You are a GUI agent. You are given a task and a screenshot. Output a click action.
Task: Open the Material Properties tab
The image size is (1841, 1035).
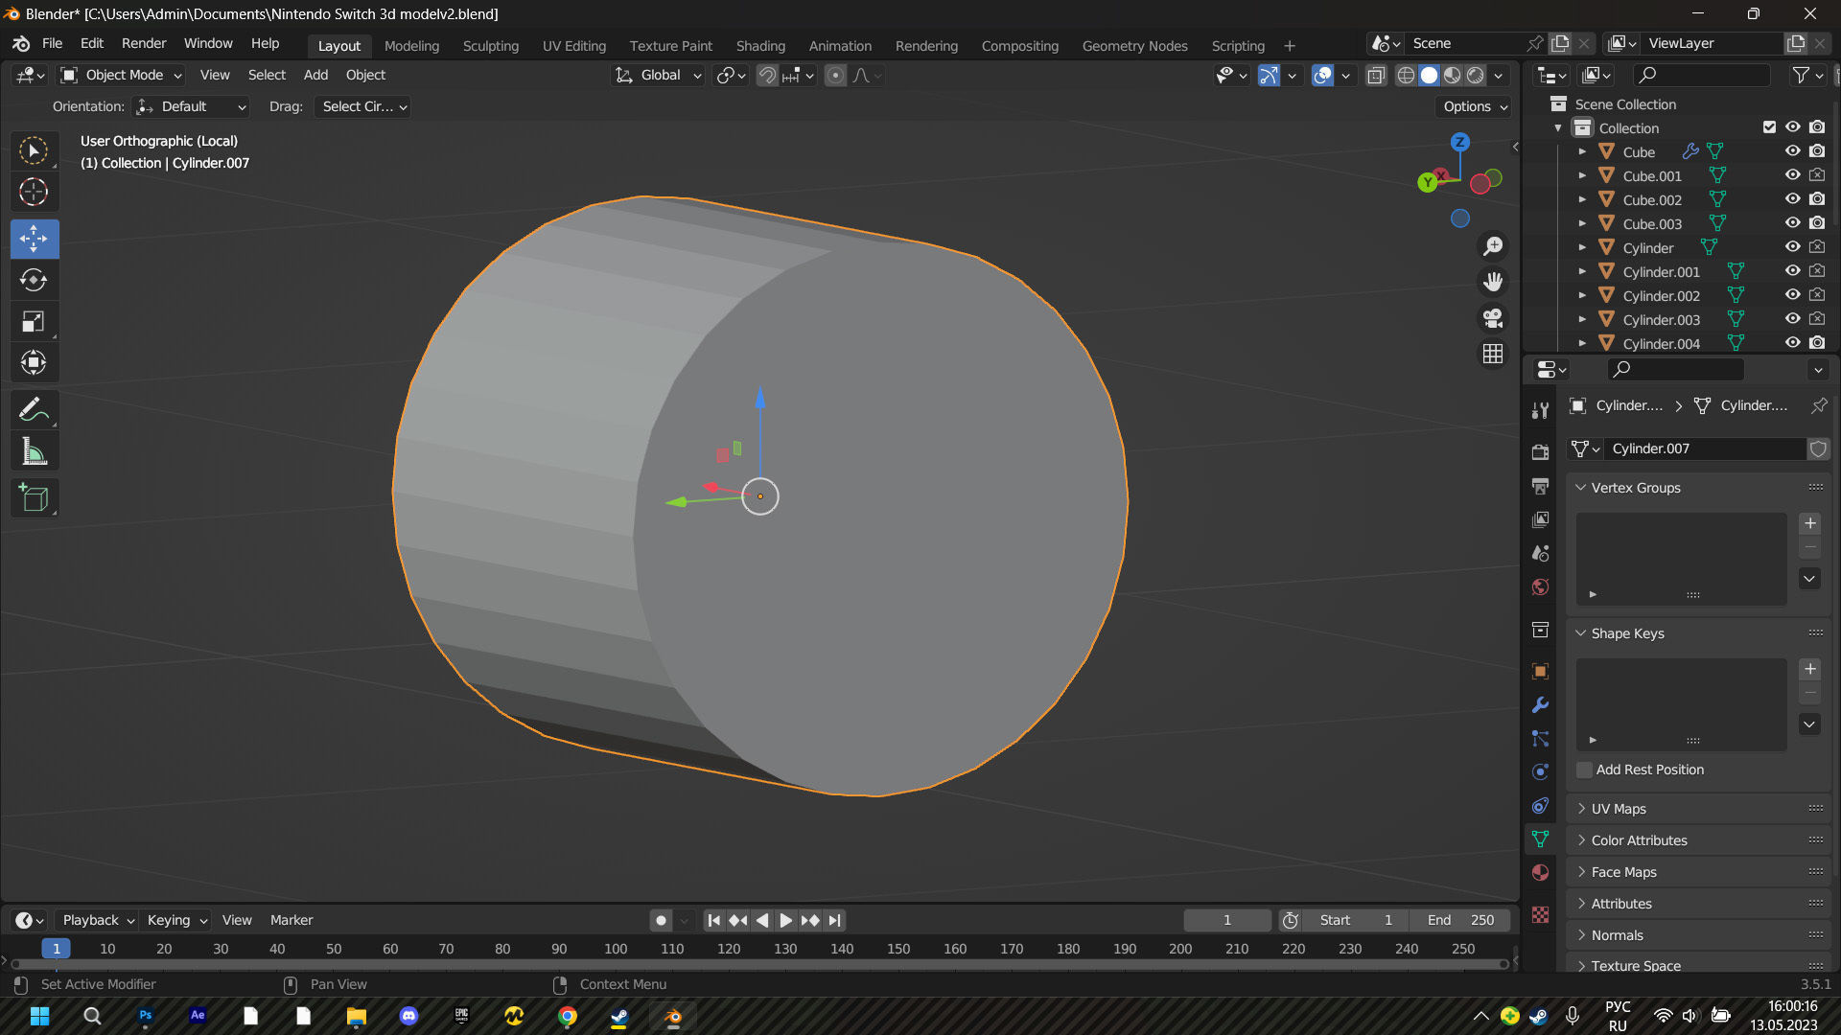point(1540,872)
